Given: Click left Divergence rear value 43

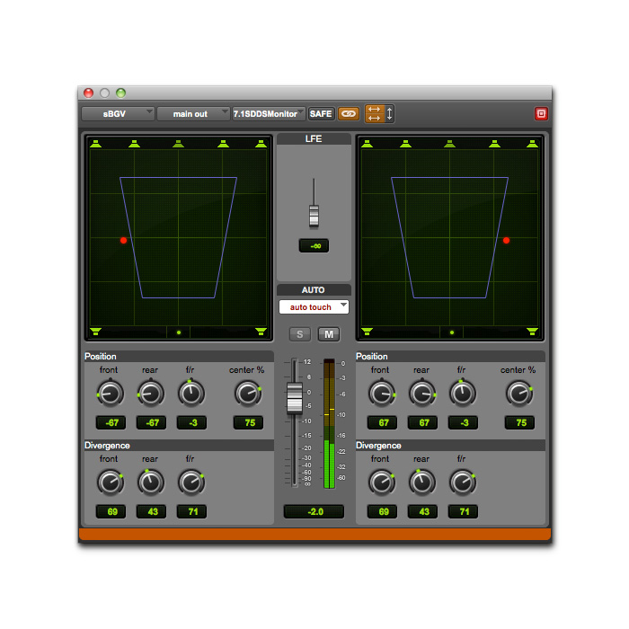Looking at the screenshot, I should (x=151, y=511).
